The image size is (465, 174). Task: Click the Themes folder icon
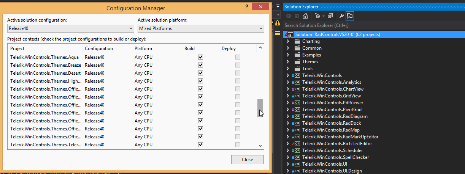(297, 62)
